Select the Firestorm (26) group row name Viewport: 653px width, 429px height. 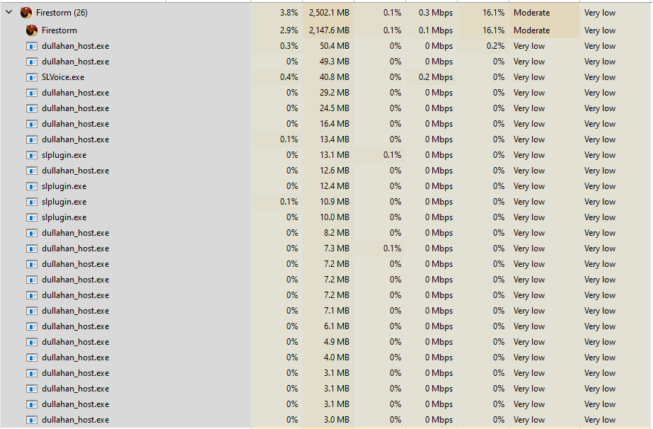[62, 13]
